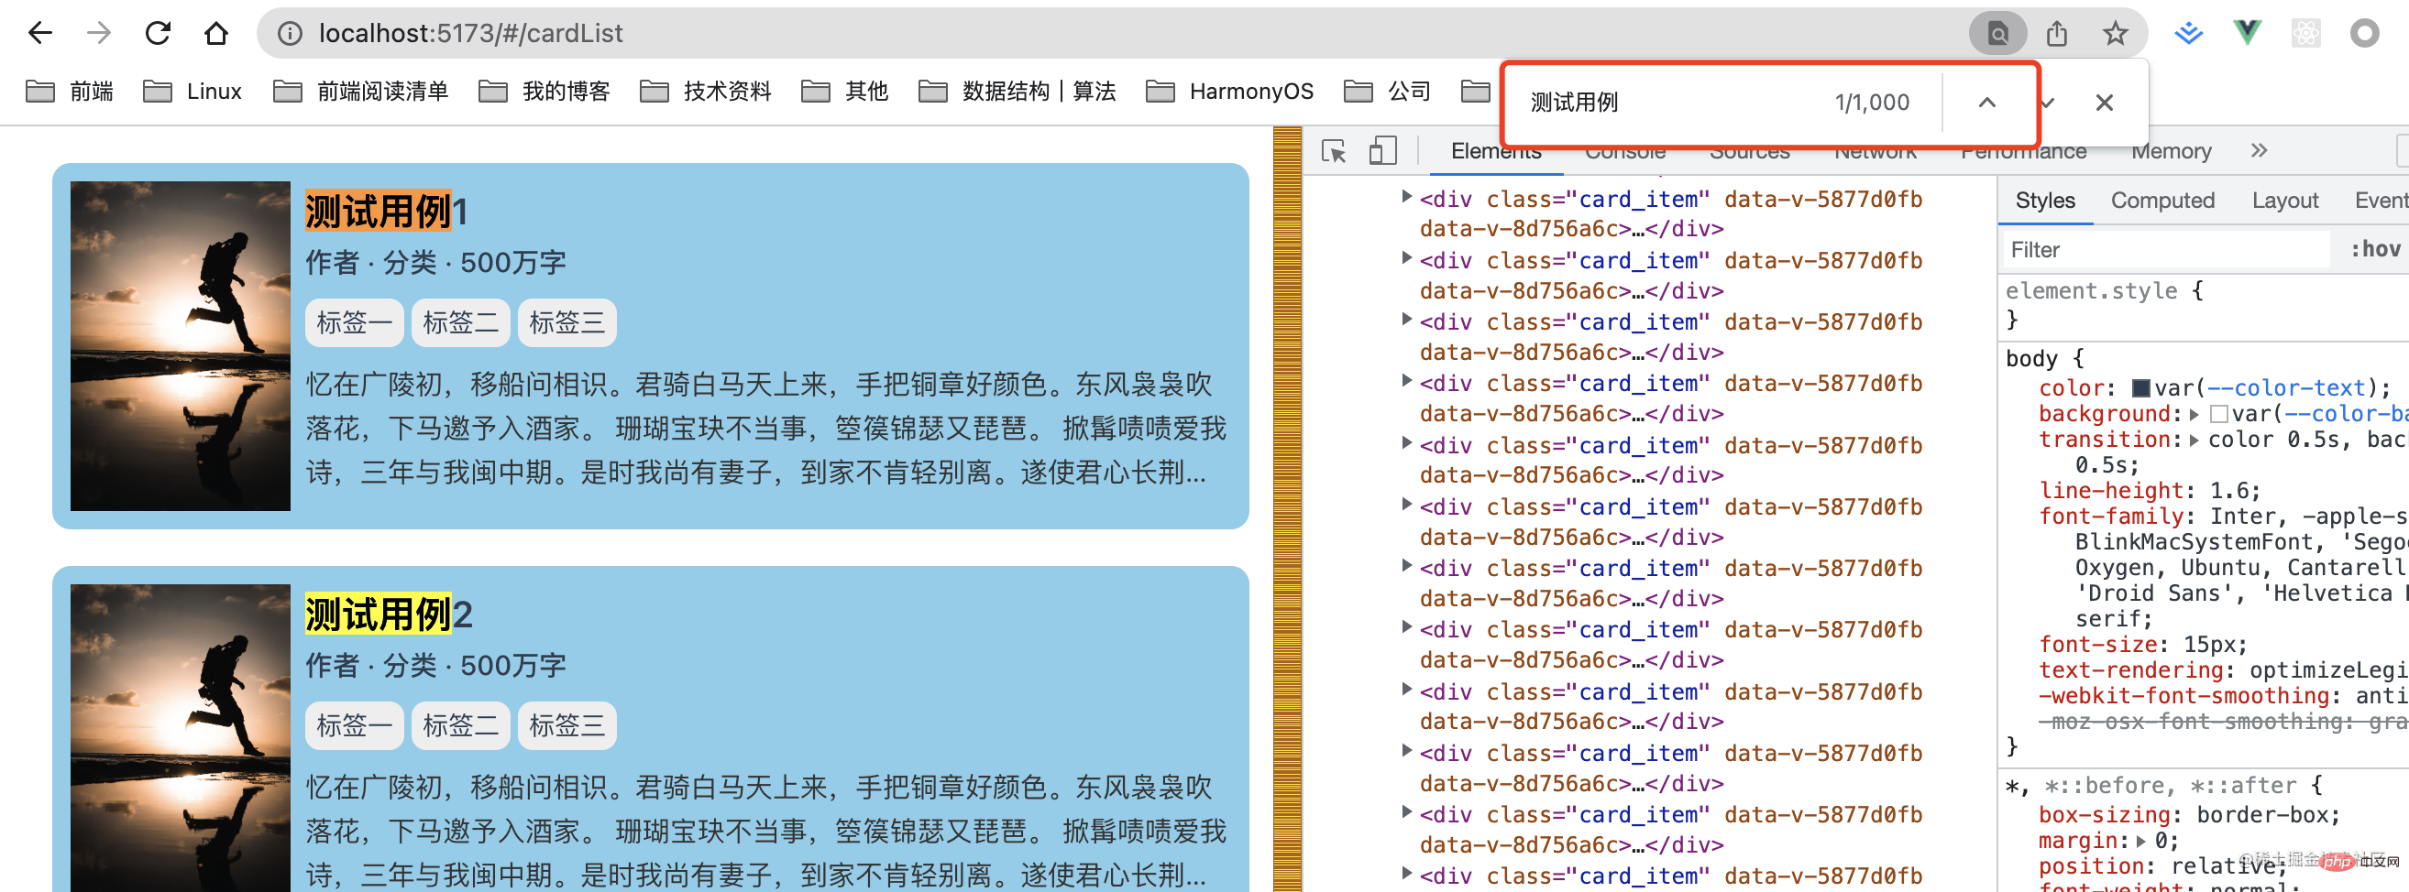
Task: Toggle :hov element state panel
Action: 2375,249
